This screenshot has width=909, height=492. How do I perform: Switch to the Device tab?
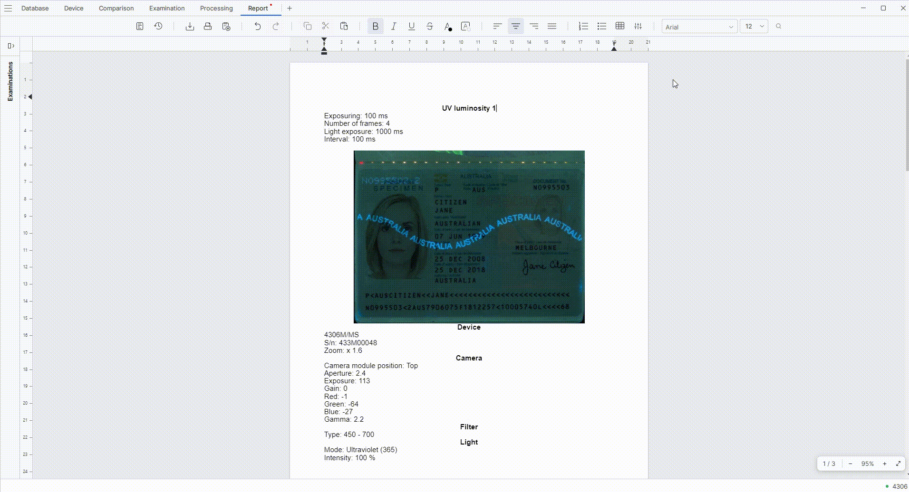pyautogui.click(x=74, y=8)
